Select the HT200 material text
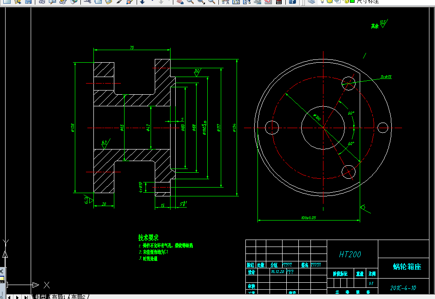Image resolution: width=435 pixels, height=299 pixels. pos(350,254)
